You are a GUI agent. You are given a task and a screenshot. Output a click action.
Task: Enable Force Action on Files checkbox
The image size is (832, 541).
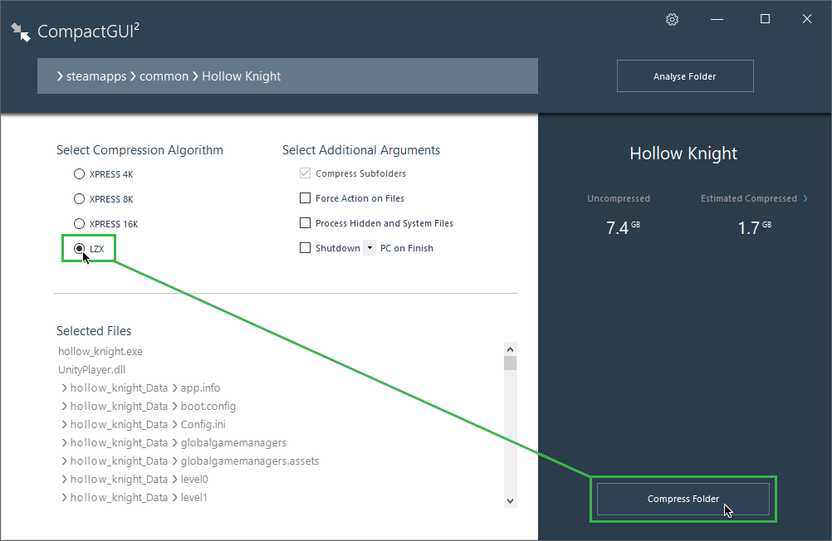[x=305, y=198]
